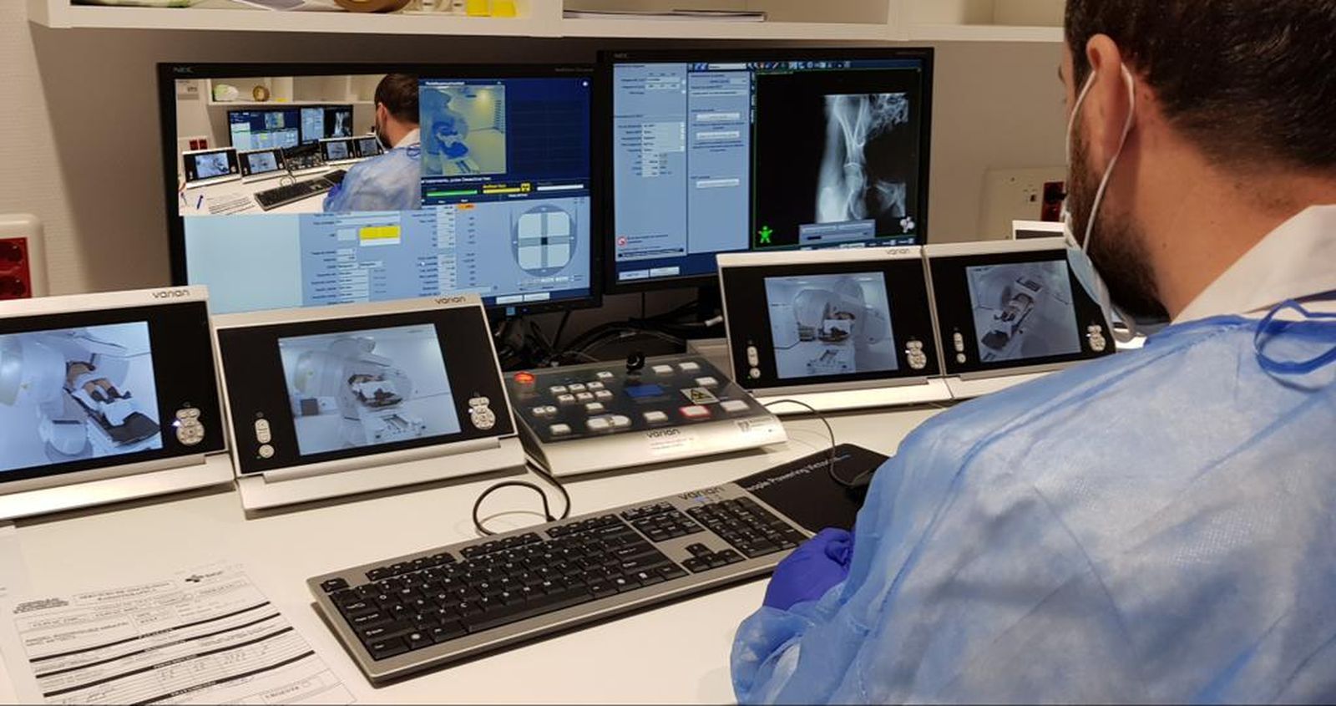Screen dimensions: 1336x706
Task: Click the yellow radiation symbol beside yellow bar
Action: point(525,187)
